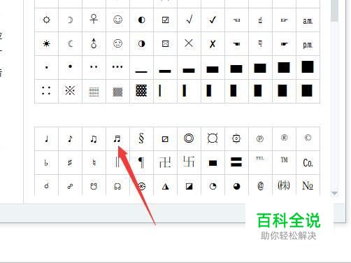
Task: Insert the copyright © symbol
Action: (x=308, y=138)
